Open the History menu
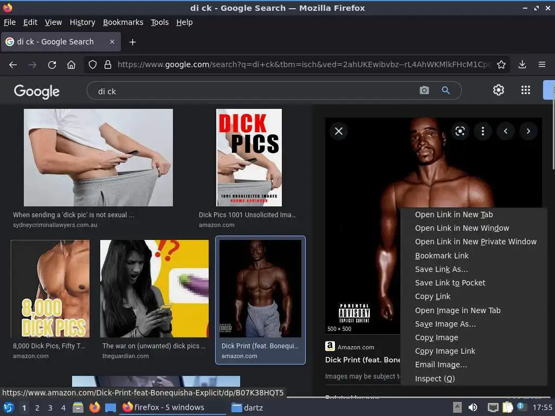Image resolution: width=555 pixels, height=416 pixels. click(82, 22)
